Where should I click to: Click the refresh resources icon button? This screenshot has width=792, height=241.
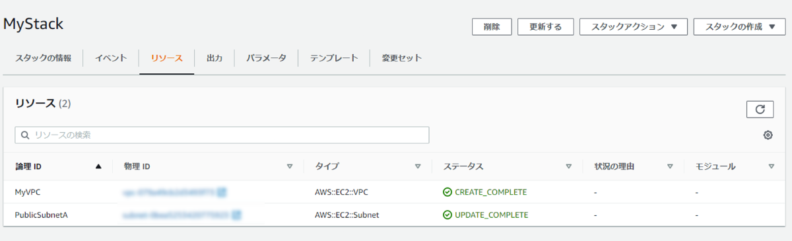pyautogui.click(x=760, y=110)
